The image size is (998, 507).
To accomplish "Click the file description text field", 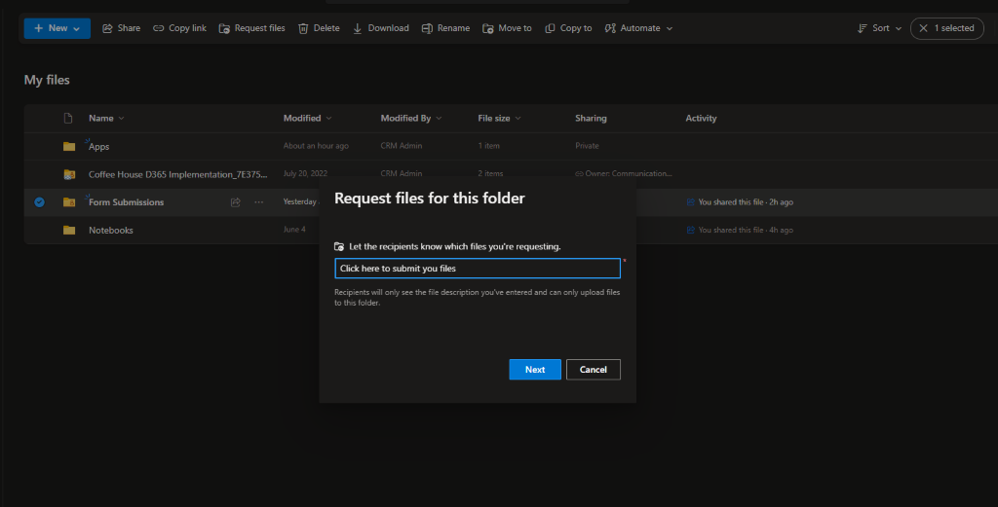I will point(477,269).
